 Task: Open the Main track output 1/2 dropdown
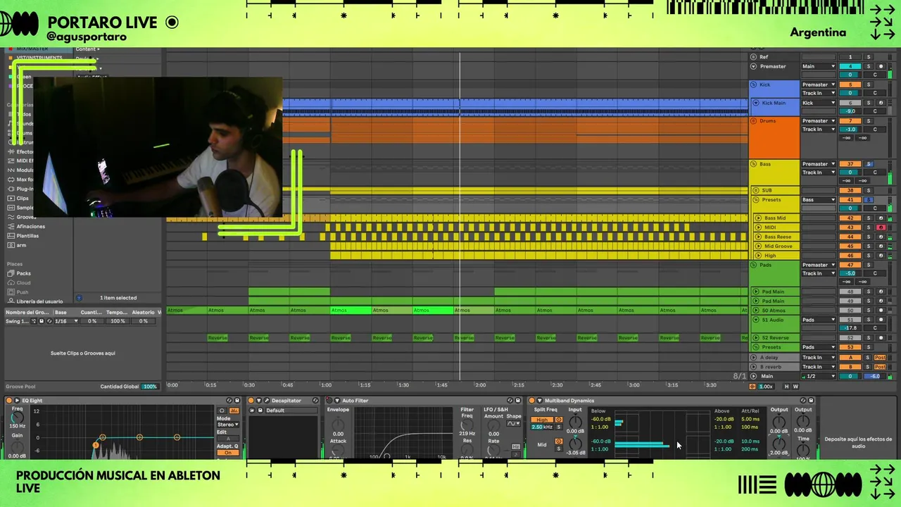click(819, 376)
